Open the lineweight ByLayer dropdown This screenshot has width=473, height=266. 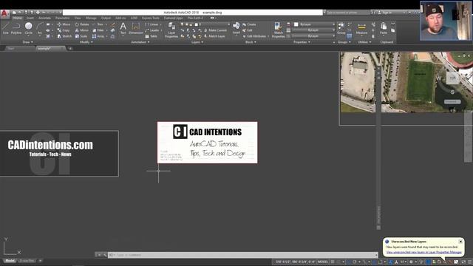point(313,30)
